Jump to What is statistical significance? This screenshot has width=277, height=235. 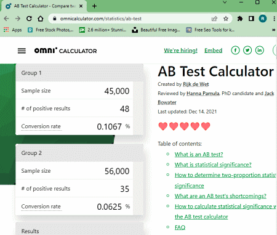(213, 165)
